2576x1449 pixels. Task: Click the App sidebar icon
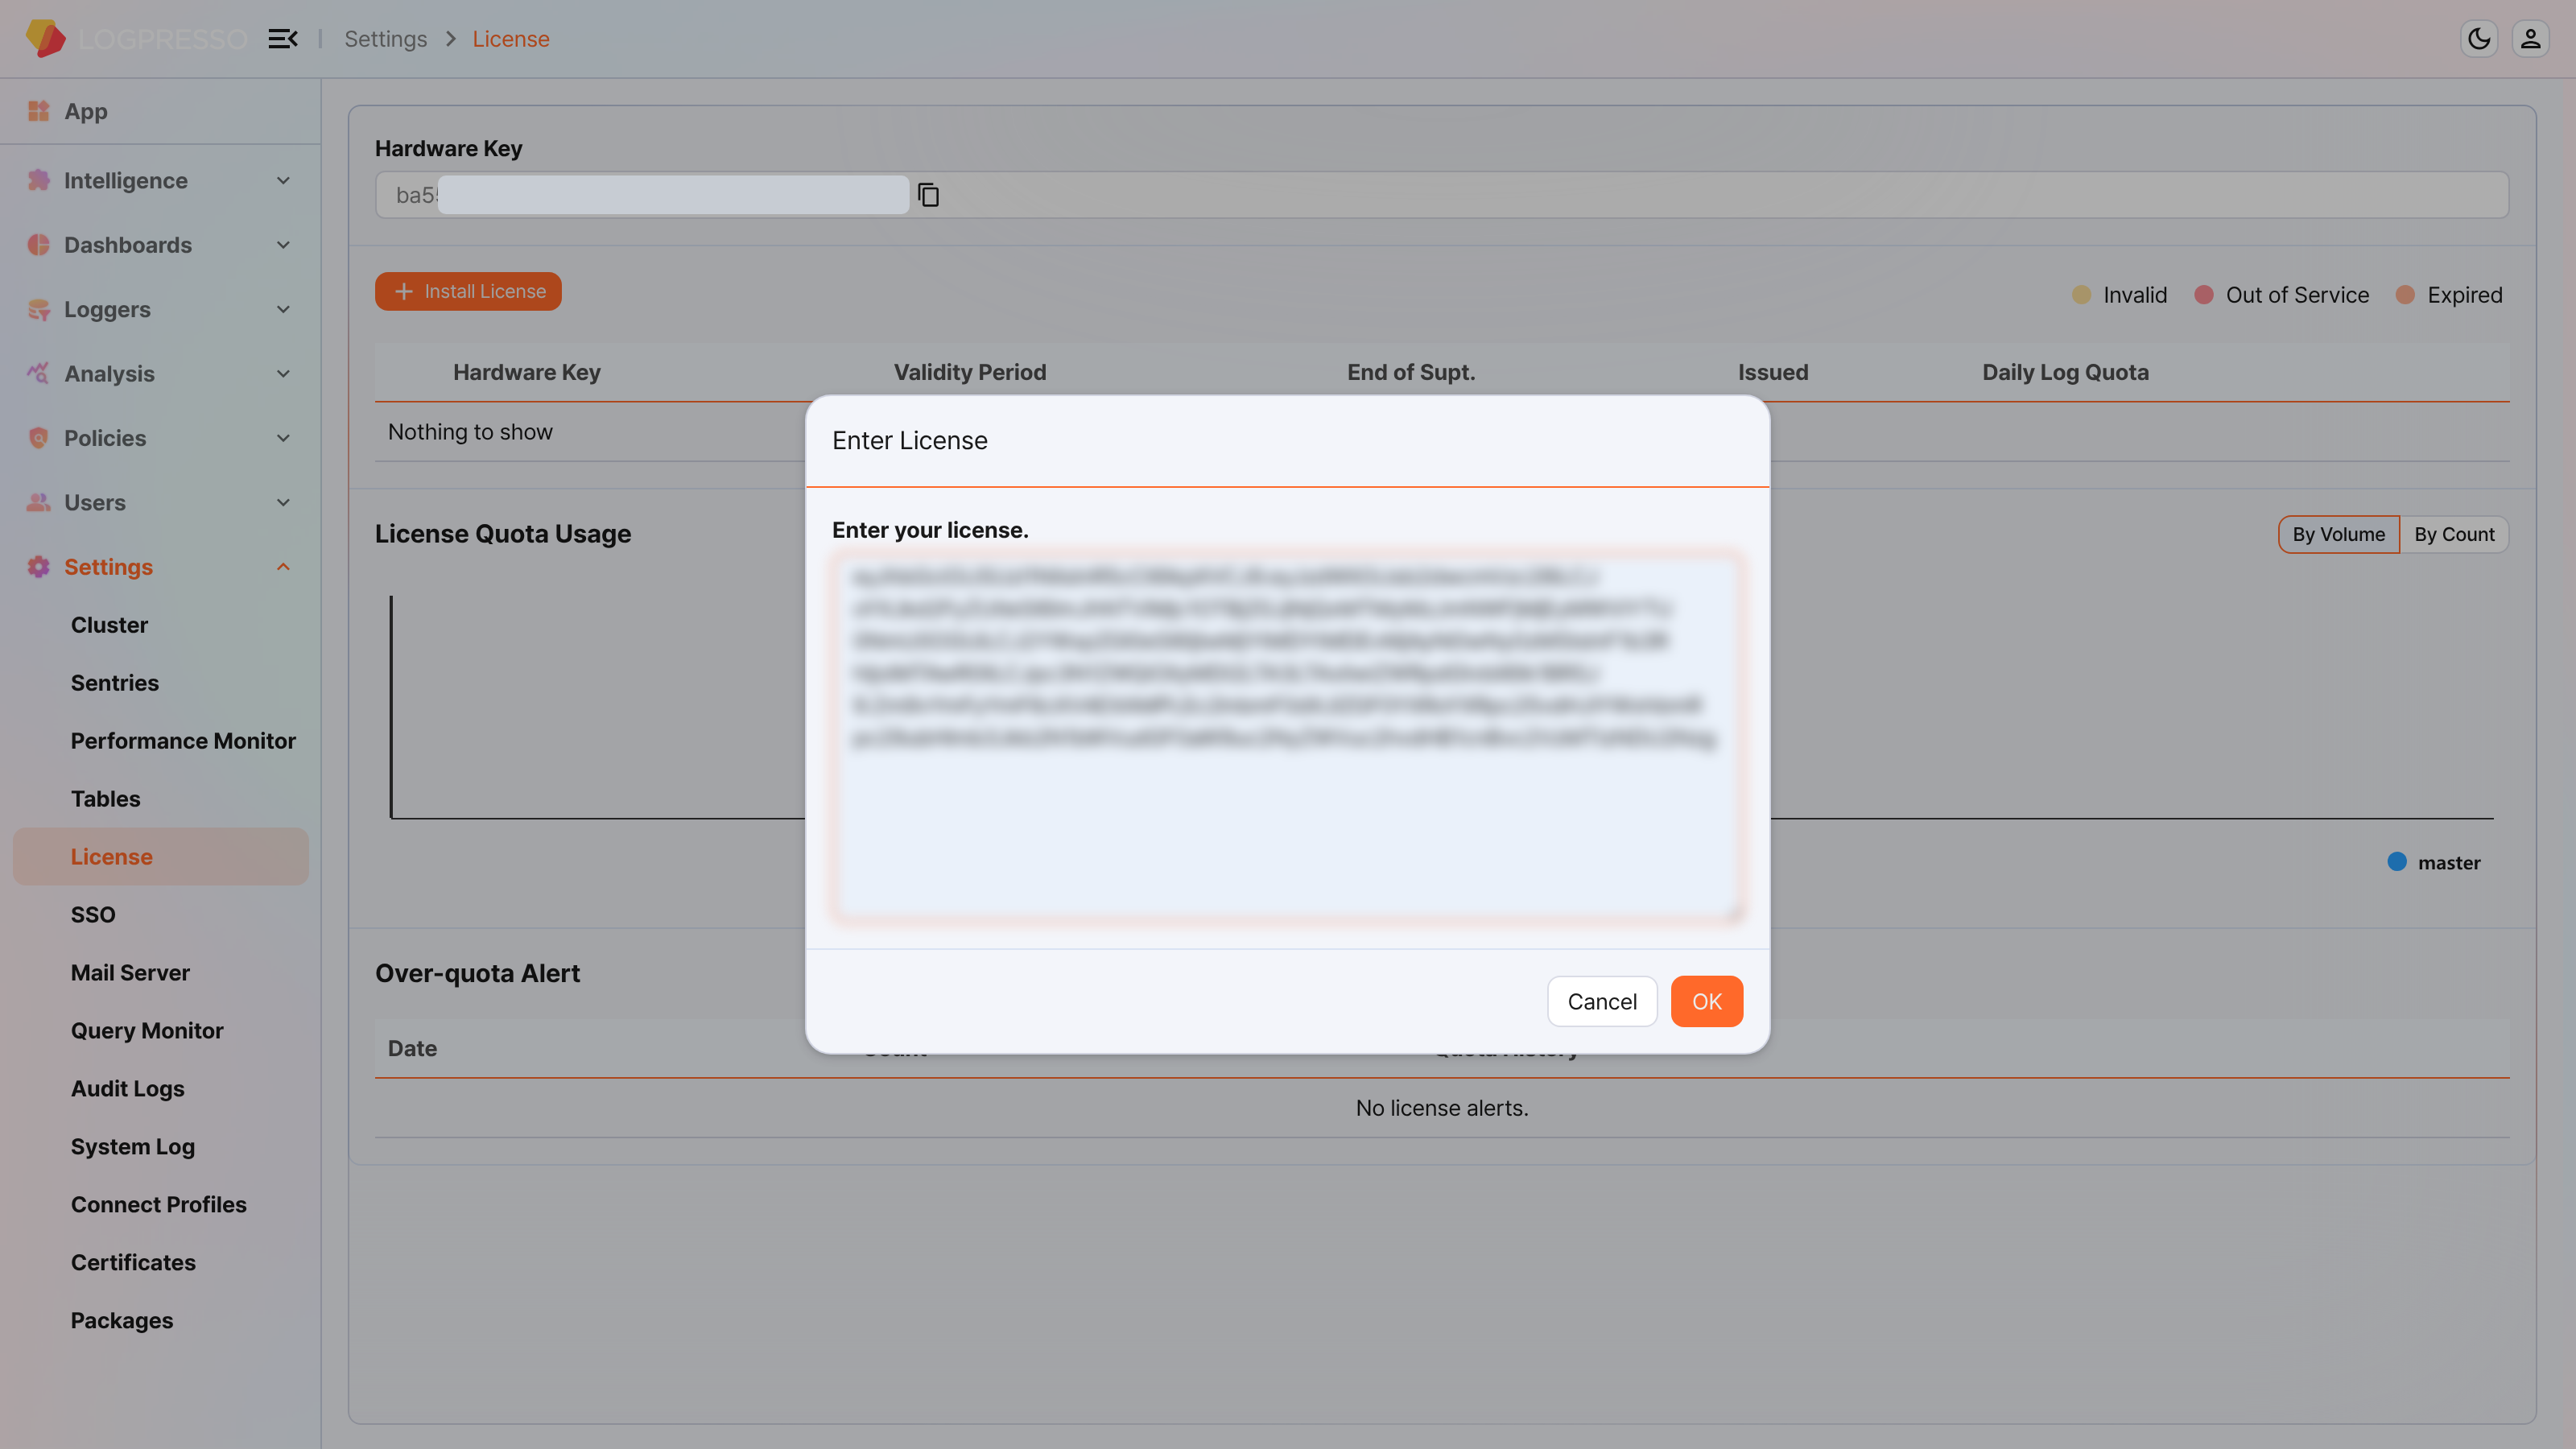tap(39, 111)
